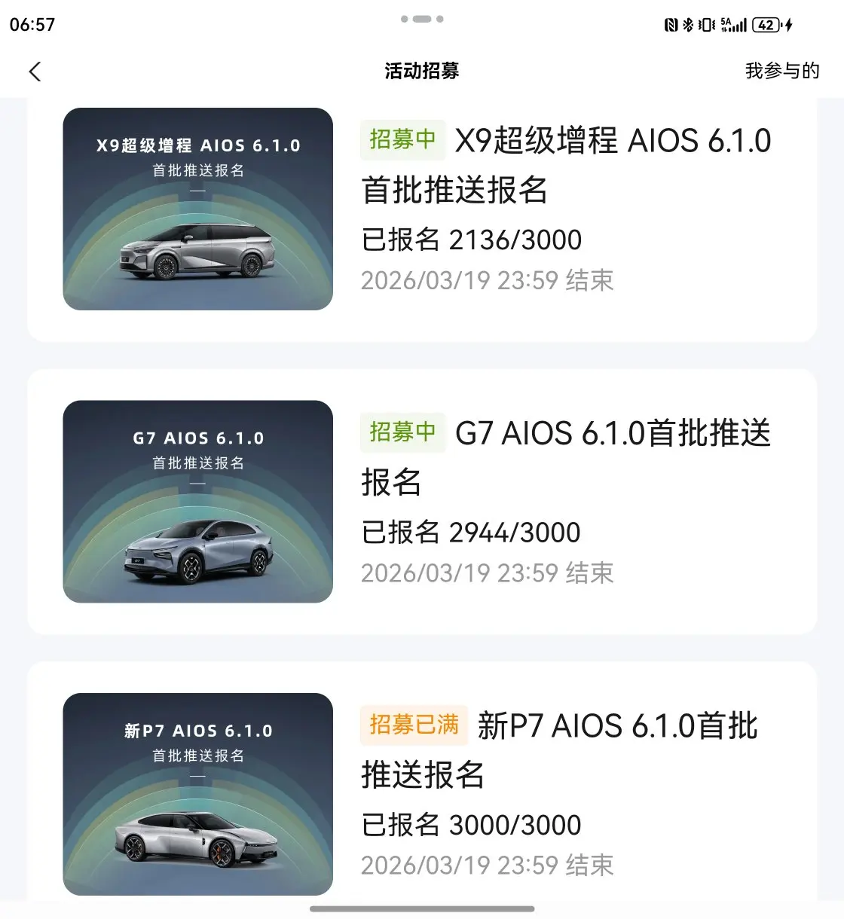Tap the 5G signal strength icon

click(x=733, y=25)
